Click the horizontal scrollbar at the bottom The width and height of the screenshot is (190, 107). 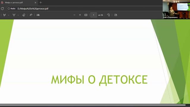93,105
